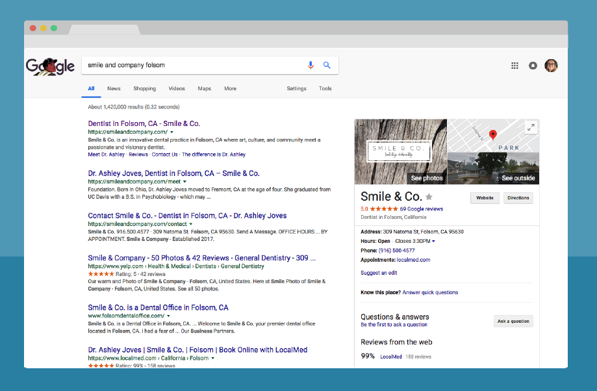This screenshot has width=597, height=391.
Task: Open the Book Online with LocalMed result
Action: 197,349
